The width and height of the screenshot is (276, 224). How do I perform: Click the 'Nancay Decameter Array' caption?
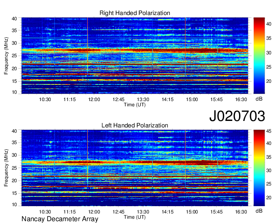(x=60, y=219)
